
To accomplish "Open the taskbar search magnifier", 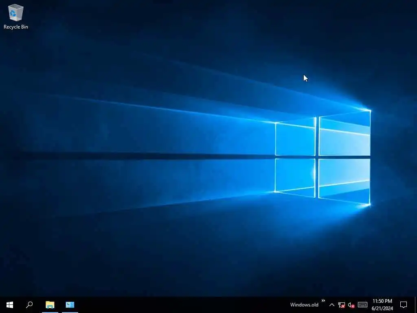I will point(29,305).
